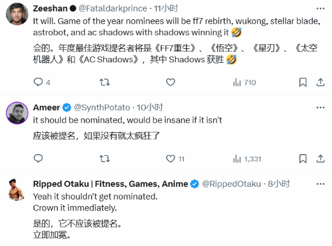332x246 pixels.
Task: Share Zeeshan's tweet
Action: tap(321, 82)
